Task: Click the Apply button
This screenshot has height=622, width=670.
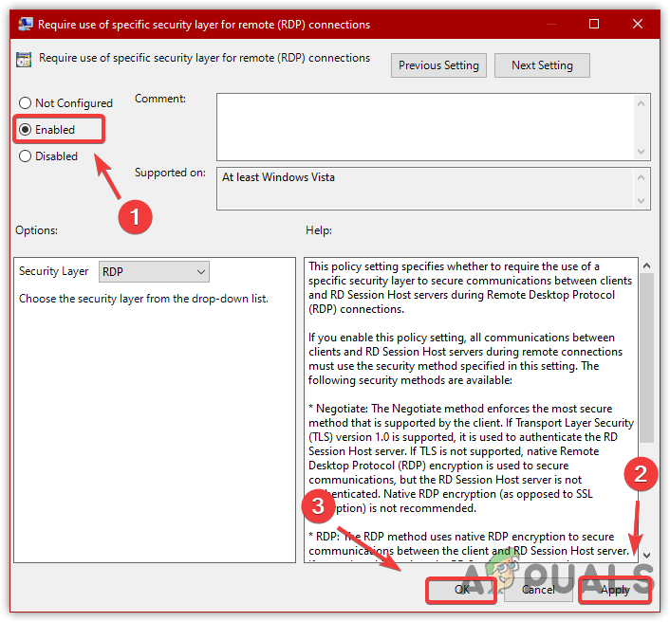Action: click(x=615, y=590)
